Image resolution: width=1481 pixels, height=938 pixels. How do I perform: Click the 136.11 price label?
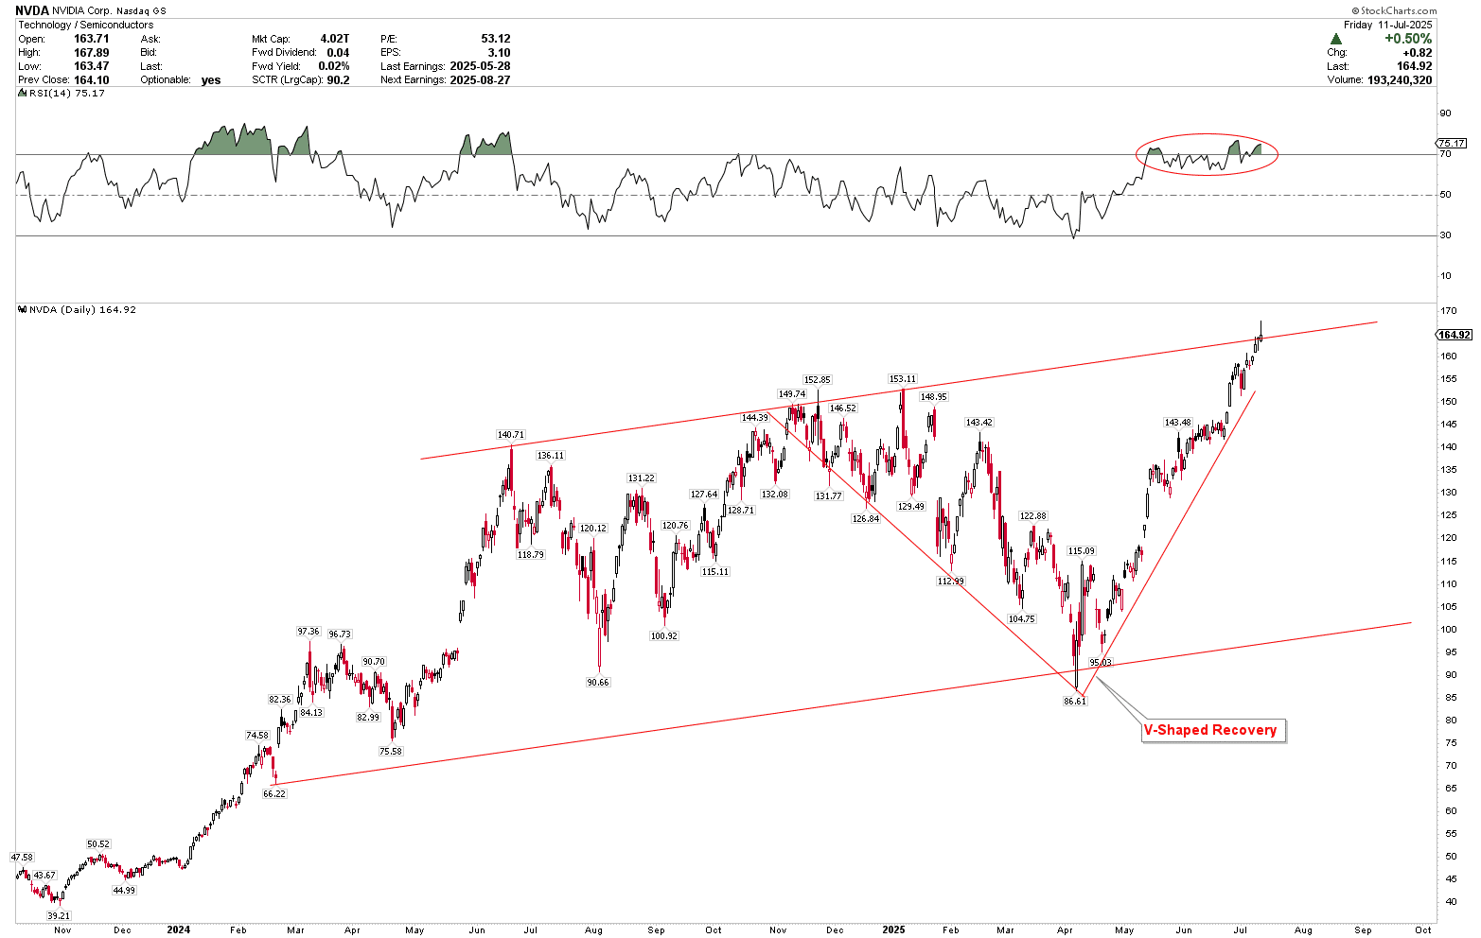(x=551, y=455)
